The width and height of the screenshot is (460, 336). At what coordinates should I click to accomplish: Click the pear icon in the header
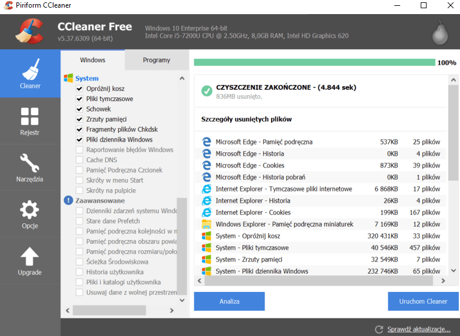[x=440, y=32]
